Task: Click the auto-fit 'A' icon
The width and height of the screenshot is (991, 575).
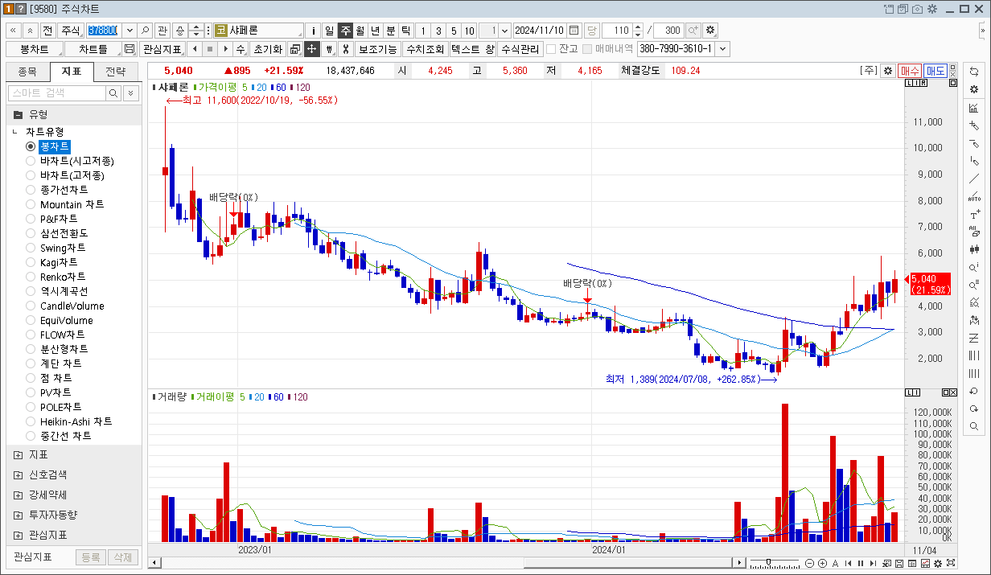Action: (x=835, y=563)
